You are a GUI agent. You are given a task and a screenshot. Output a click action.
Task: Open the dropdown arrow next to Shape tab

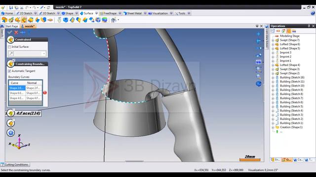(x=77, y=13)
